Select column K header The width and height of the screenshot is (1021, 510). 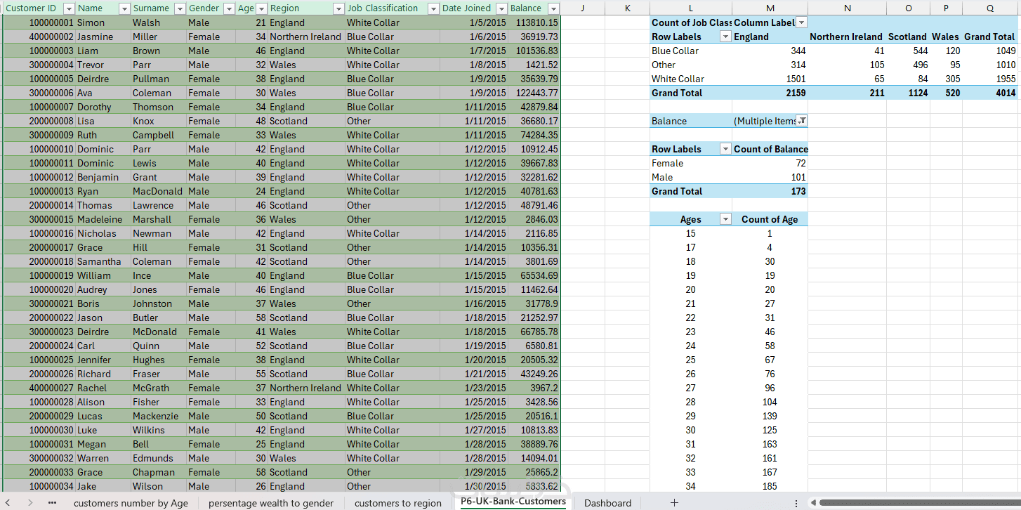point(627,8)
